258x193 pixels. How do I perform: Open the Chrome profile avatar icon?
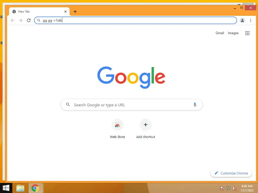click(x=242, y=20)
